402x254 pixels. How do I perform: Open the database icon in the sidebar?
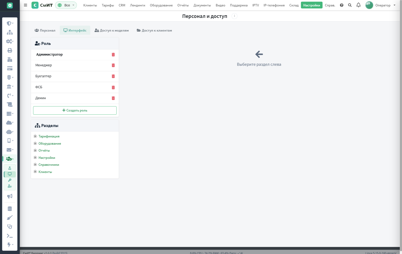click(x=10, y=209)
